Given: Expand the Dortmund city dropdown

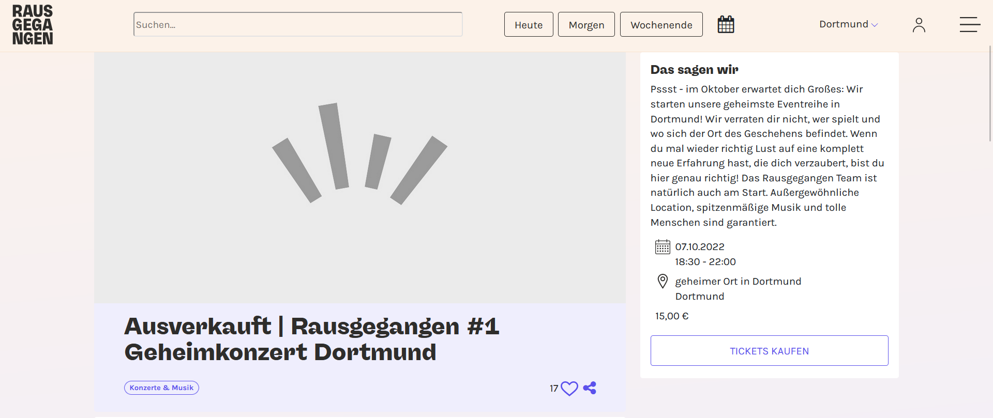Looking at the screenshot, I should tap(849, 24).
